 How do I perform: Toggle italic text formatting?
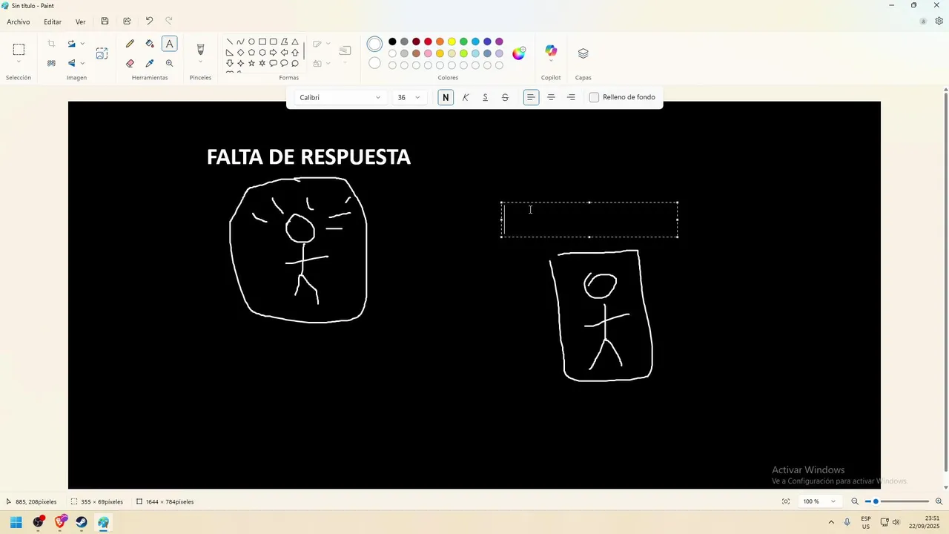tap(466, 97)
